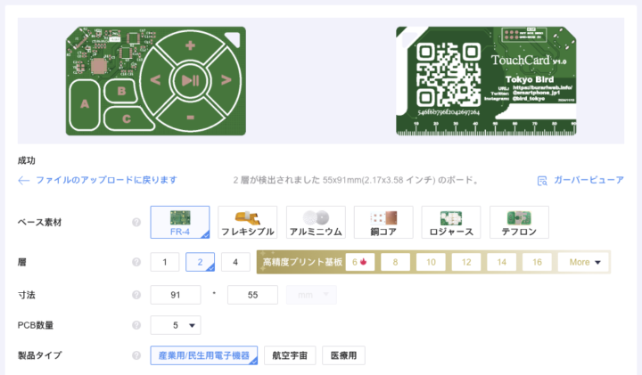This screenshot has width=642, height=375.
Task: Select the アルミニウム base material
Action: (x=315, y=222)
